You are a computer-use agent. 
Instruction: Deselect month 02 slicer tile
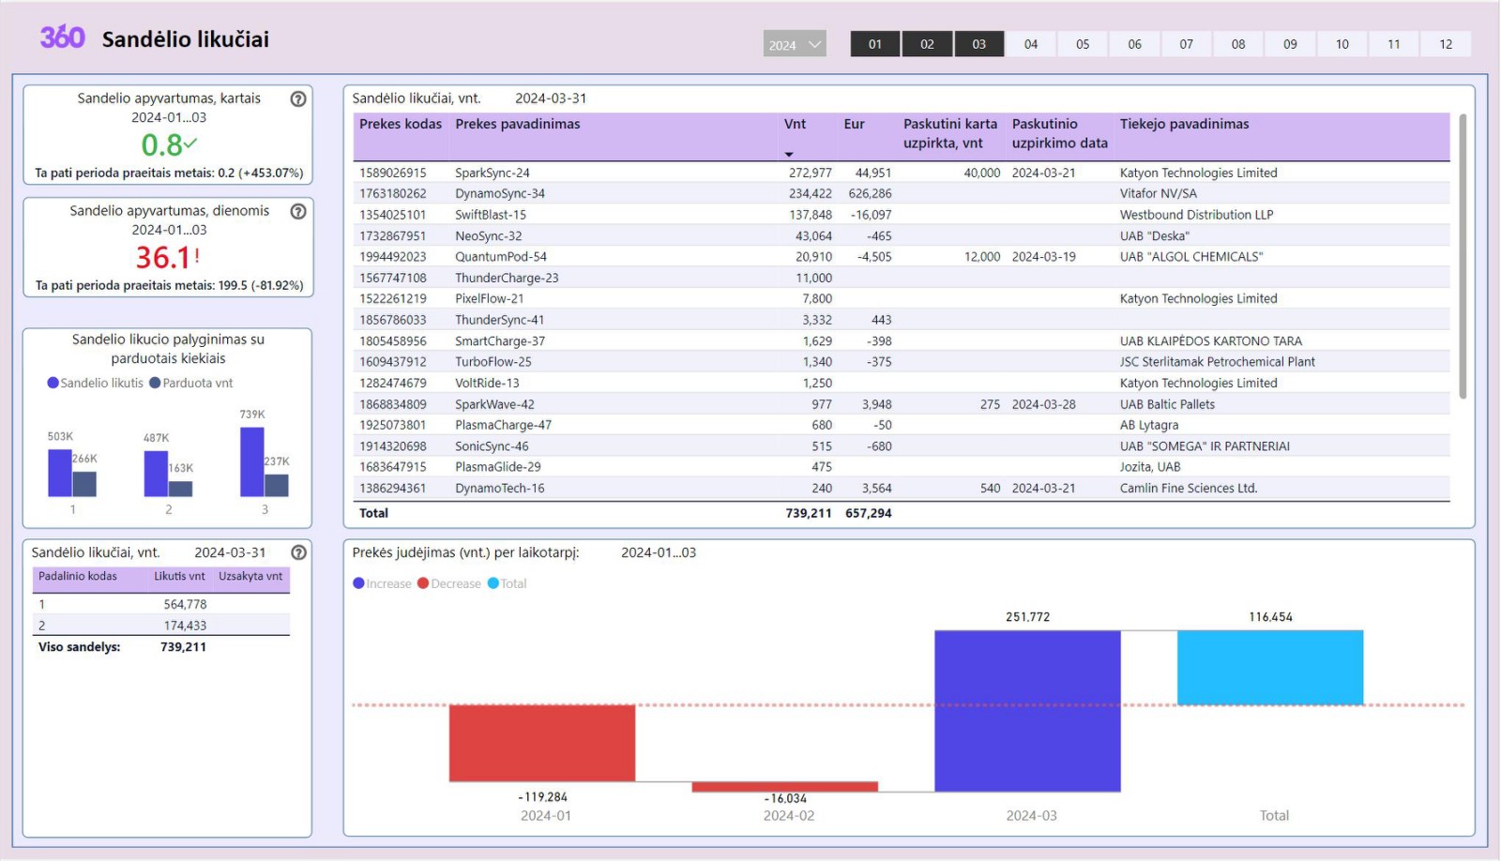pyautogui.click(x=927, y=44)
